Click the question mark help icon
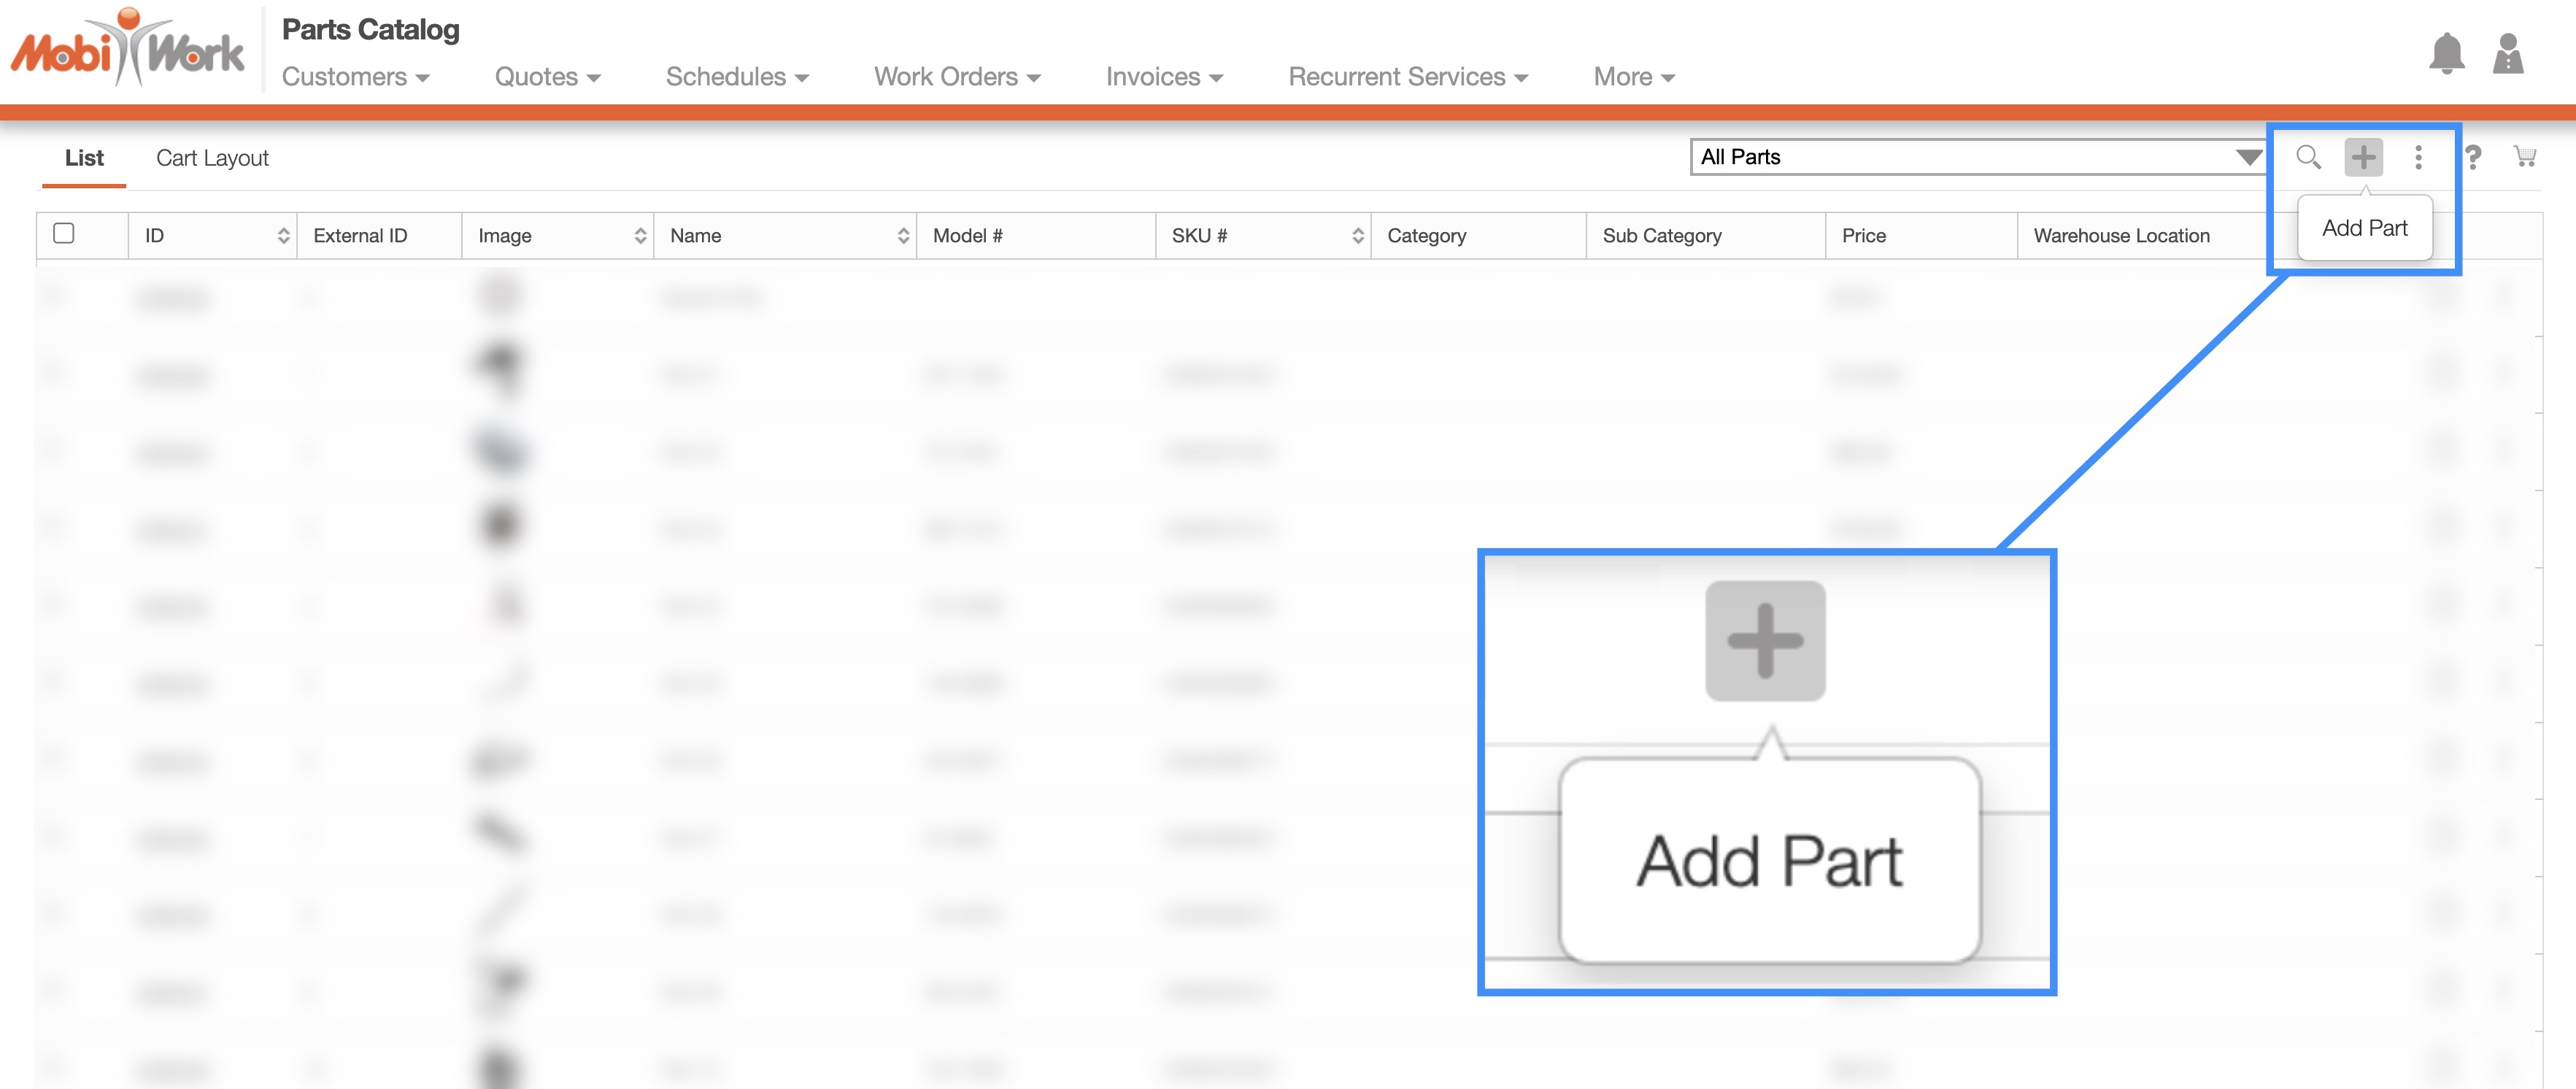The width and height of the screenshot is (2576, 1089). (x=2473, y=157)
